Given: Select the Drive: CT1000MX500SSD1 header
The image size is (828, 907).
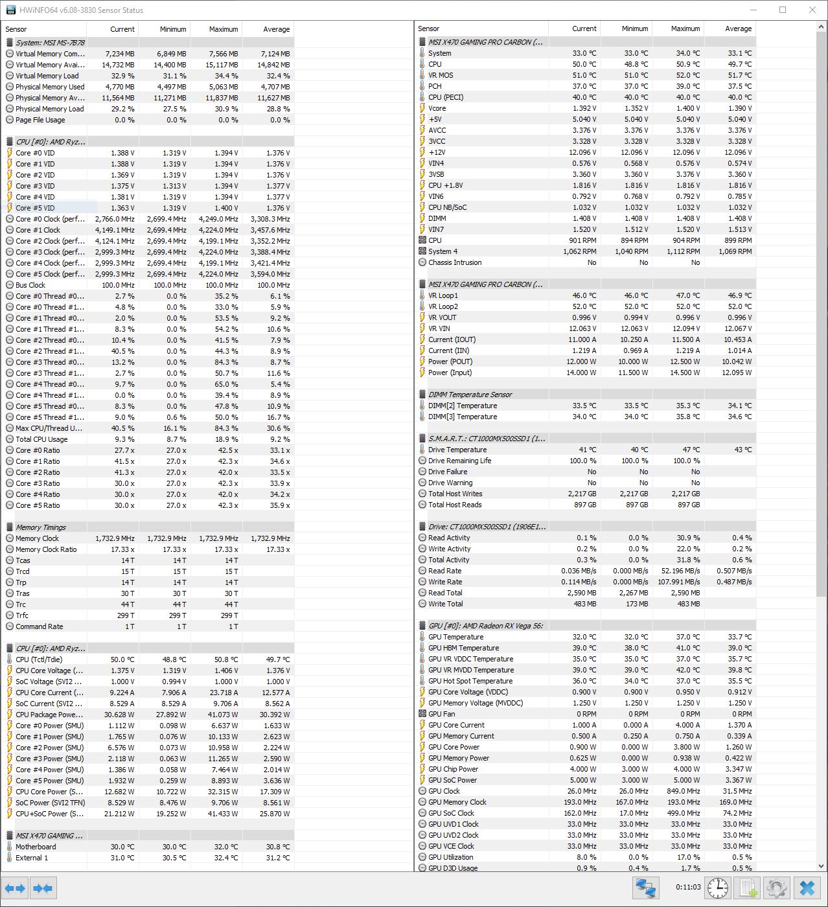Looking at the screenshot, I should [586, 527].
